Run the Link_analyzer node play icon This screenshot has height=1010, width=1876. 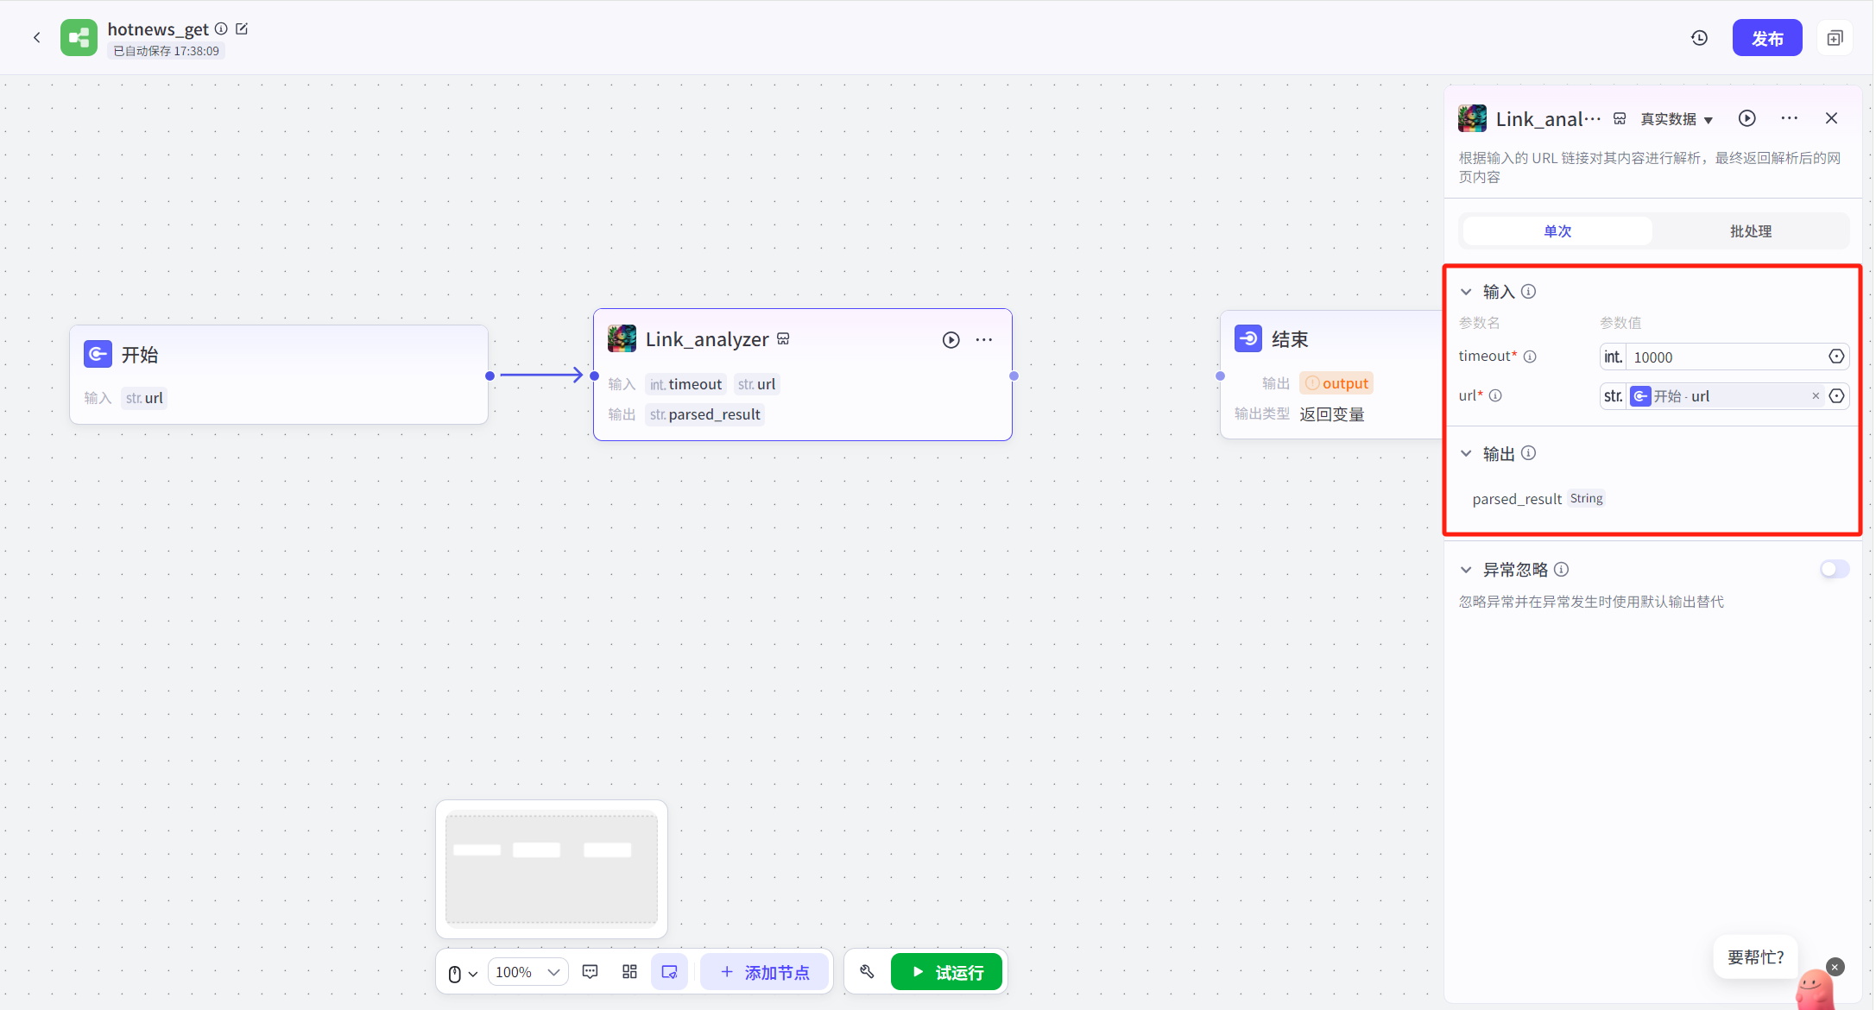click(951, 340)
